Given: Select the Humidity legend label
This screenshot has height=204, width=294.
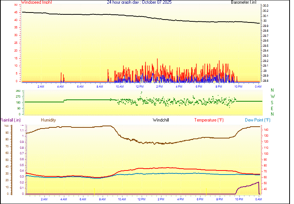Looking at the screenshot, I should 48,120.
